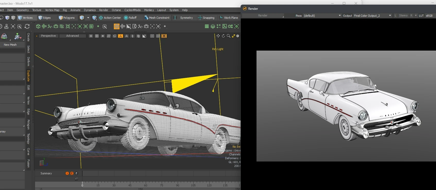
Task: Click the Advanced shading style button
Action: click(72, 36)
